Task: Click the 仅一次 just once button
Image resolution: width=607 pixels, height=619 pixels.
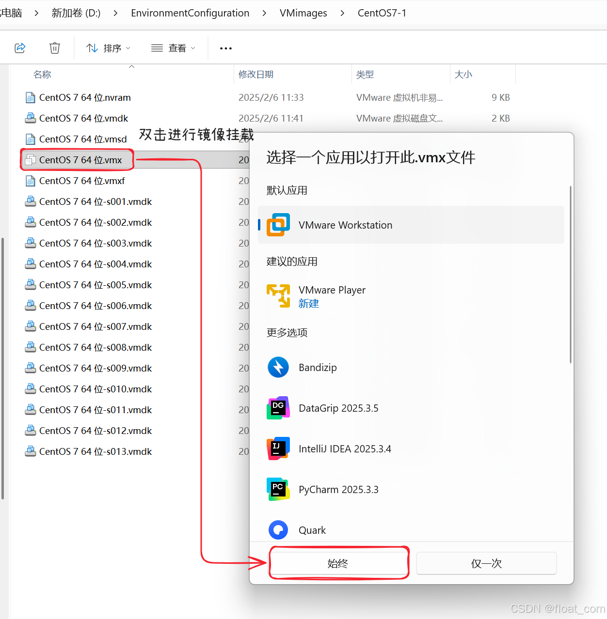Action: click(x=486, y=563)
